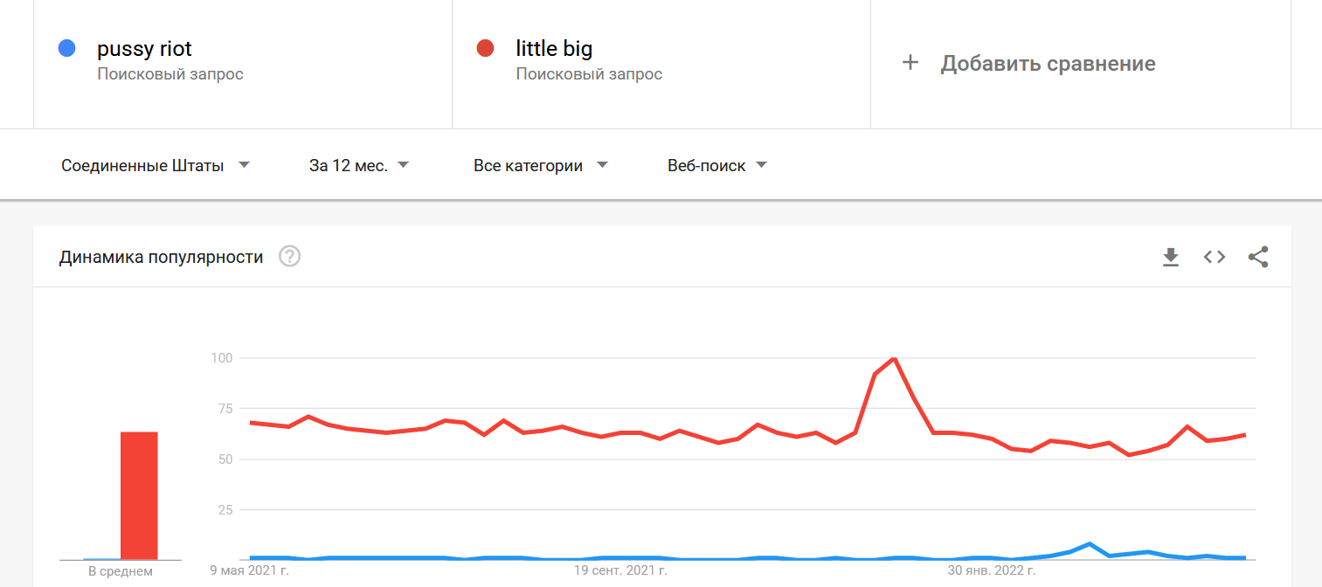
Task: Click Добавить сравнение to add a term
Action: (x=1048, y=64)
